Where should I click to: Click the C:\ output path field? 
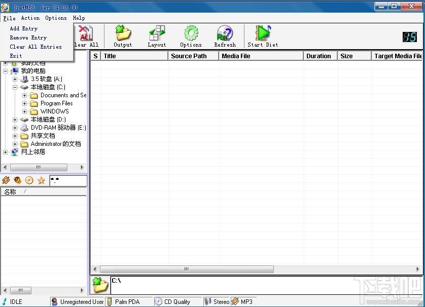coord(266,285)
